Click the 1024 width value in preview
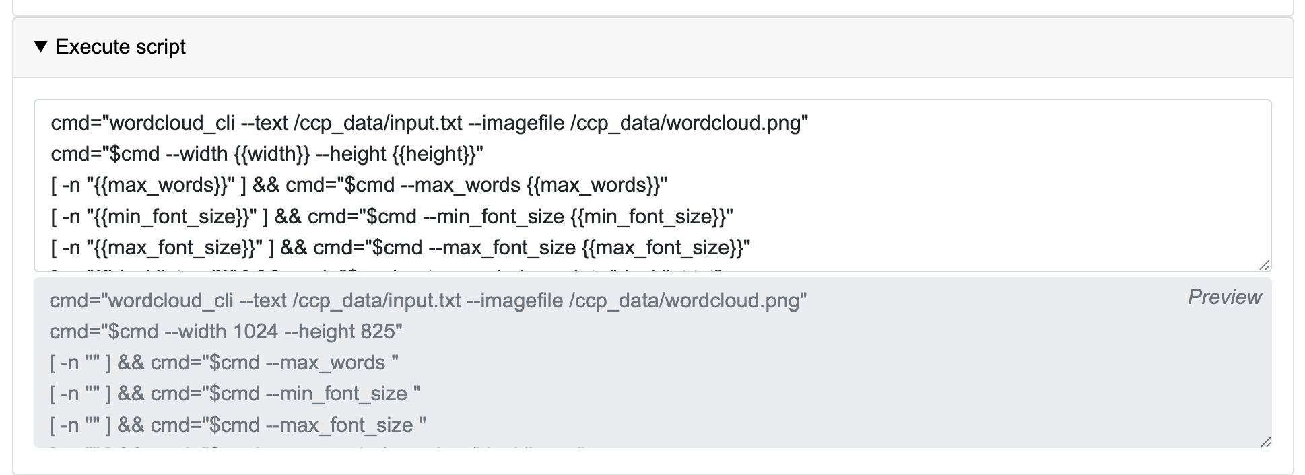The width and height of the screenshot is (1305, 475). (255, 331)
